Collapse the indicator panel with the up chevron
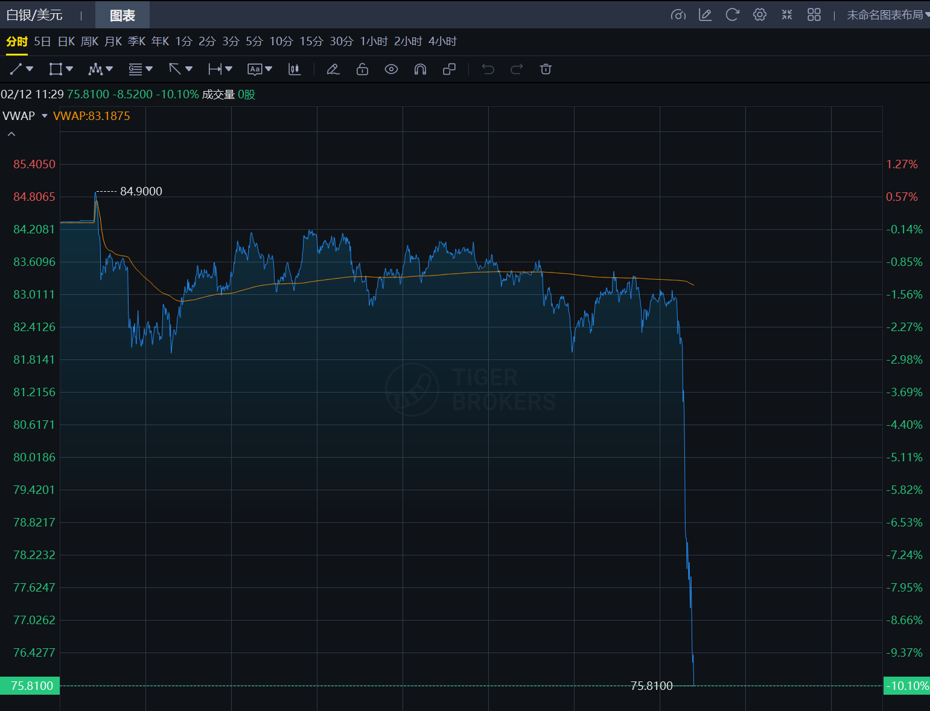 tap(11, 134)
